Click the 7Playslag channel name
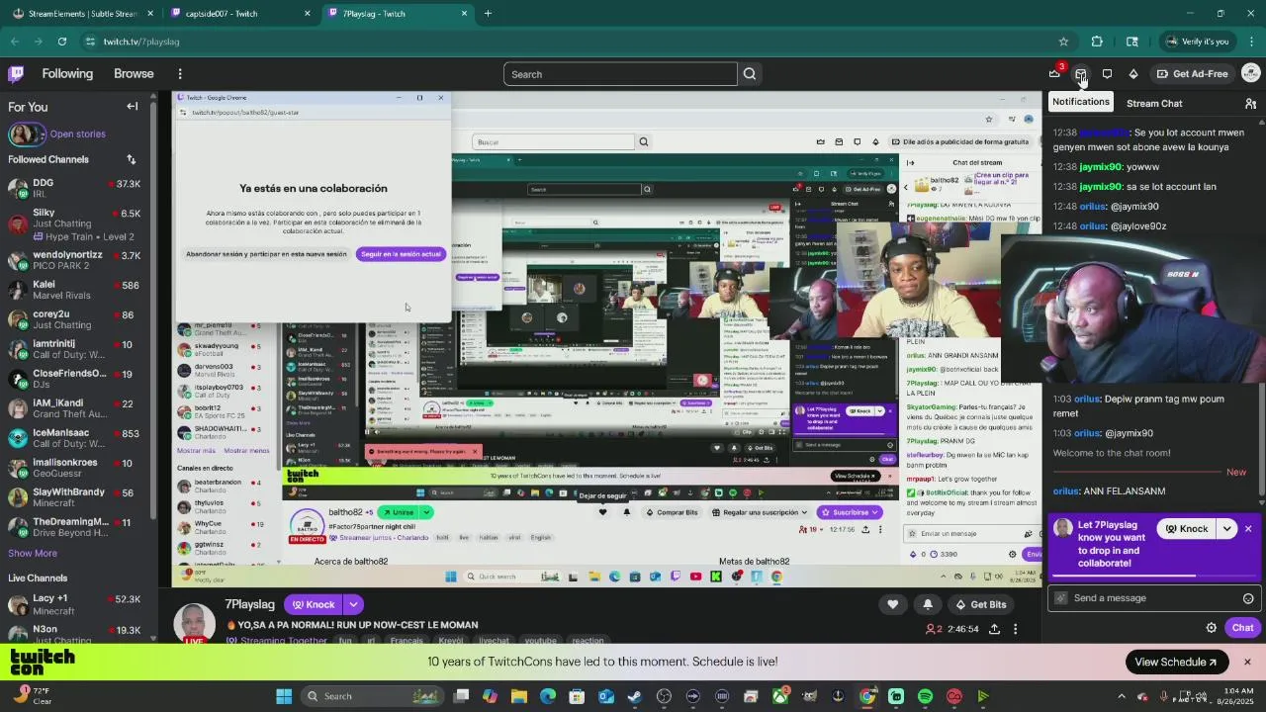1266x712 pixels. click(x=249, y=604)
